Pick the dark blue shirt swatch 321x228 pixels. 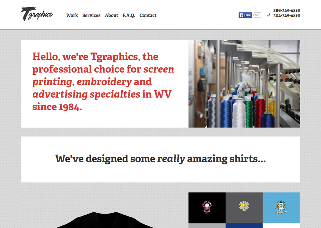[244, 225]
